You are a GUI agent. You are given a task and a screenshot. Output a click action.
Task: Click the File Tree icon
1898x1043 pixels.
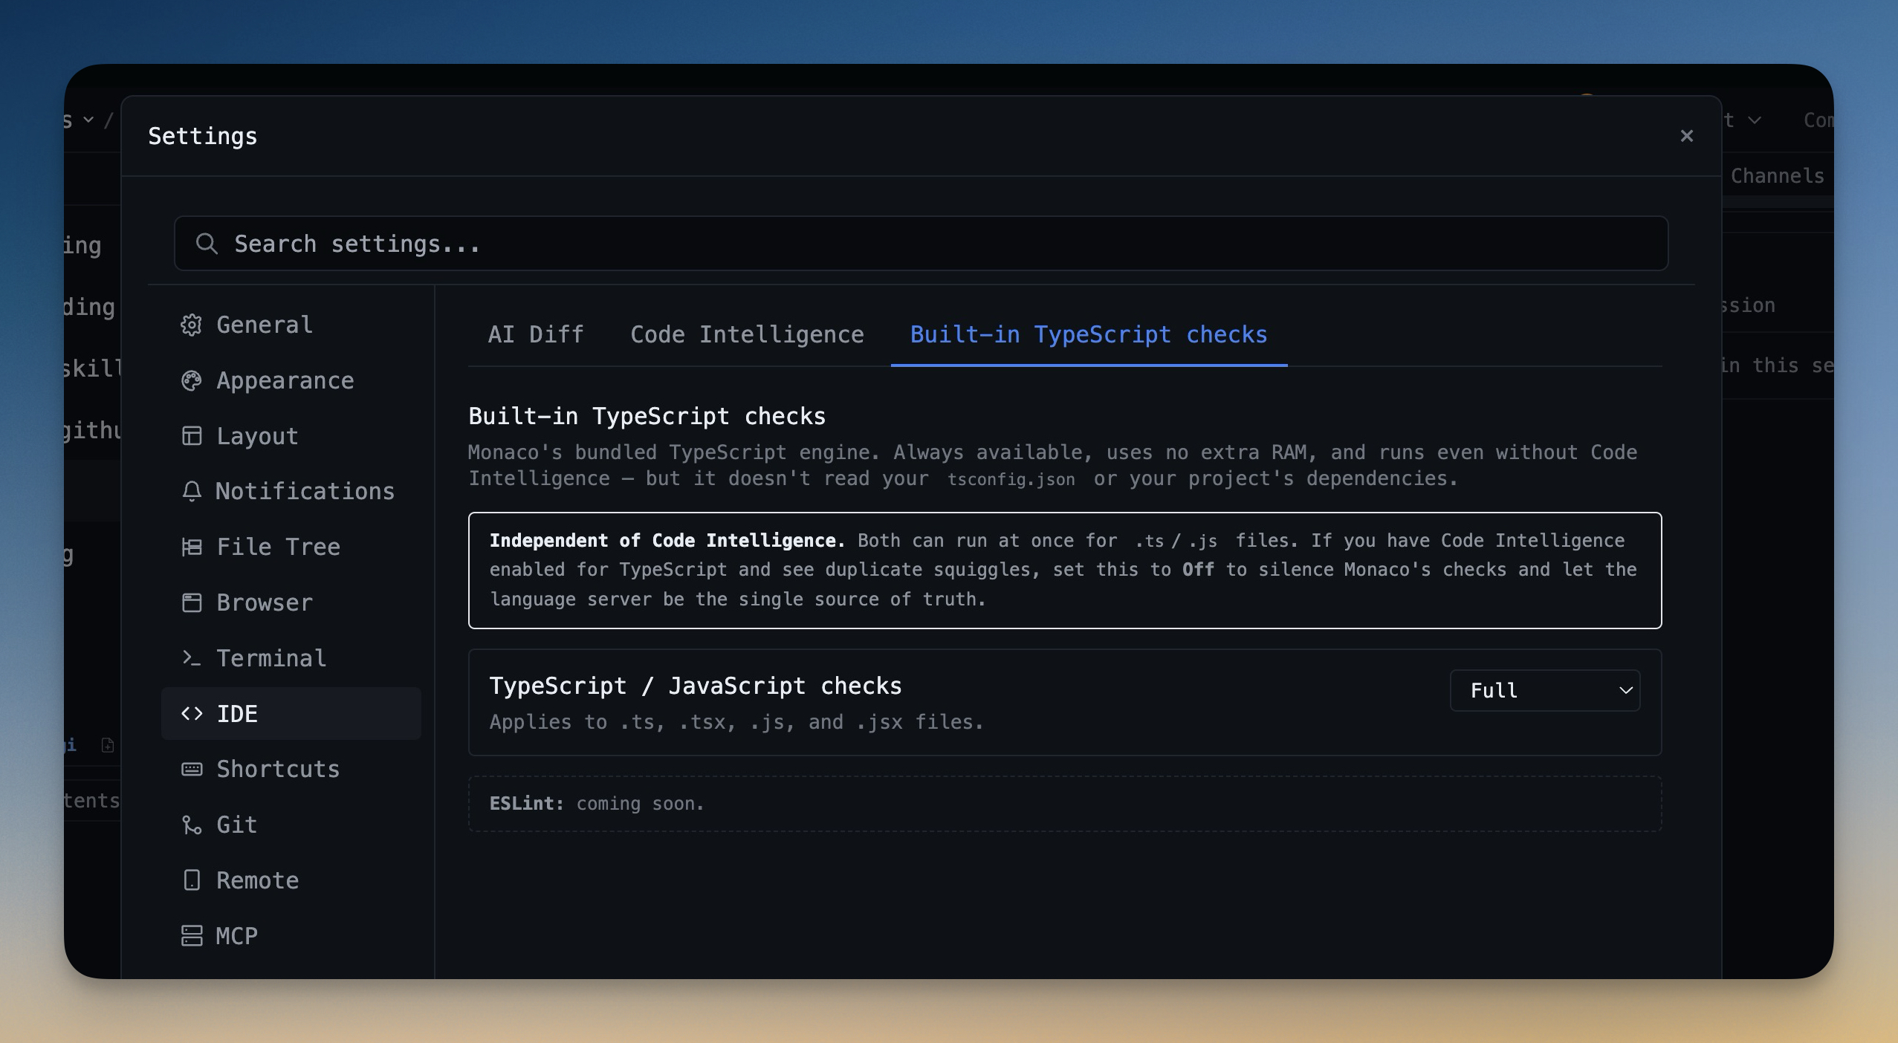pyautogui.click(x=191, y=547)
